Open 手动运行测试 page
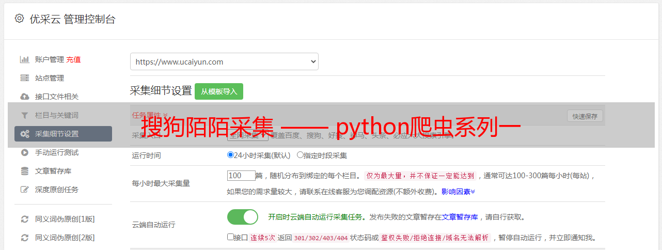This screenshot has width=662, height=250. pyautogui.click(x=57, y=152)
